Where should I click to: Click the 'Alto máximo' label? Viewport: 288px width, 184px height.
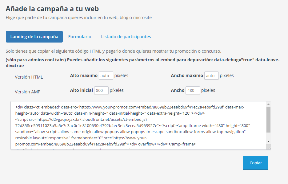tap(84, 76)
